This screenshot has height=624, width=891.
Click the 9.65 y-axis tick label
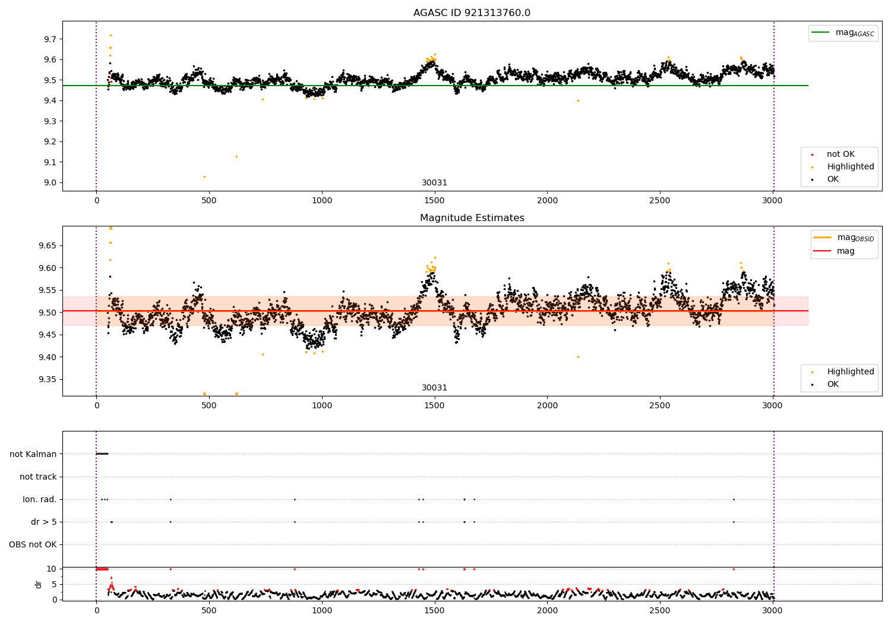(49, 245)
